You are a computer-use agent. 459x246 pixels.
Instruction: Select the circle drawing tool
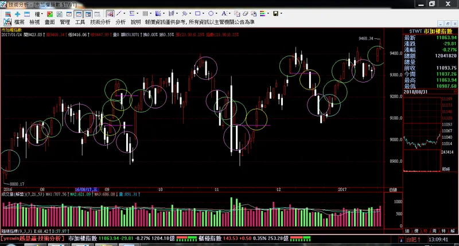[211, 13]
